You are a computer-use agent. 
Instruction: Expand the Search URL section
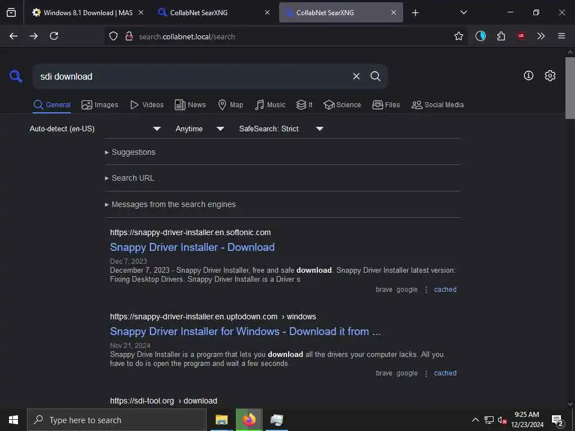133,178
